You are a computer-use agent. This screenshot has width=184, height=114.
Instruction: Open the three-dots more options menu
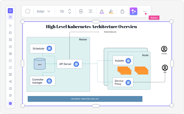pos(145,11)
